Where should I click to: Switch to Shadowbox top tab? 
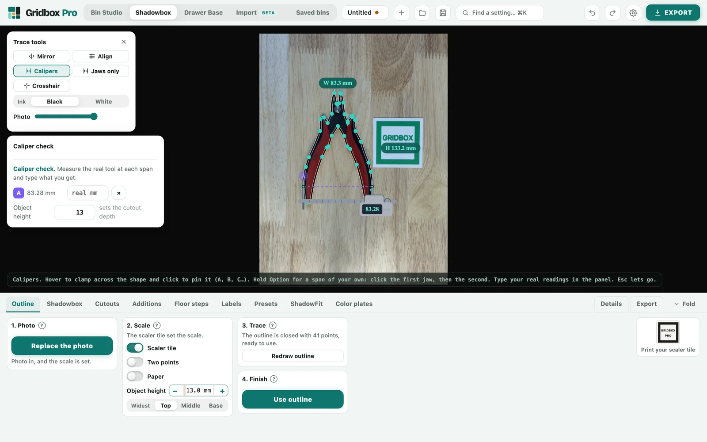click(153, 13)
